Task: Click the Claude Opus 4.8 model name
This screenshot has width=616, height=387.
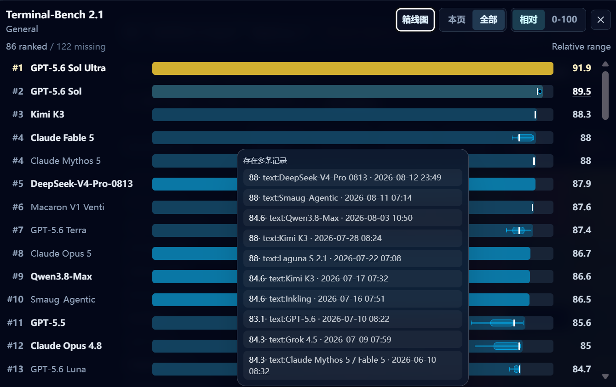Action: click(x=66, y=346)
